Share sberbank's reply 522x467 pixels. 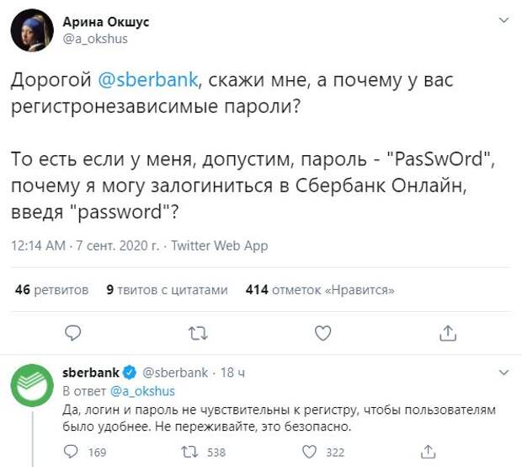click(428, 452)
